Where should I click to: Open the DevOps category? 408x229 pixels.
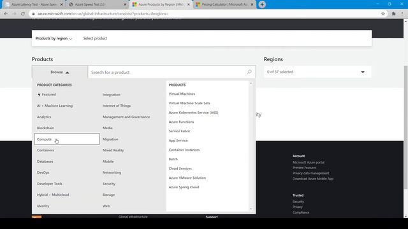[x=43, y=172]
